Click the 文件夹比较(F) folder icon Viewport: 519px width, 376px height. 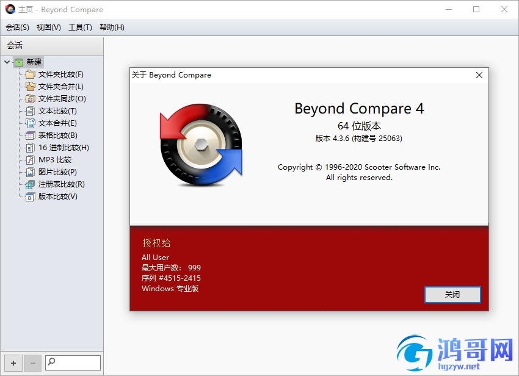coord(30,74)
